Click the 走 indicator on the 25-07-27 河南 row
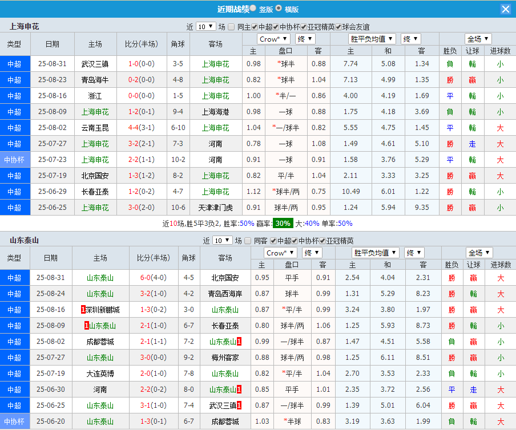The height and width of the screenshot is (430, 516). (x=473, y=144)
